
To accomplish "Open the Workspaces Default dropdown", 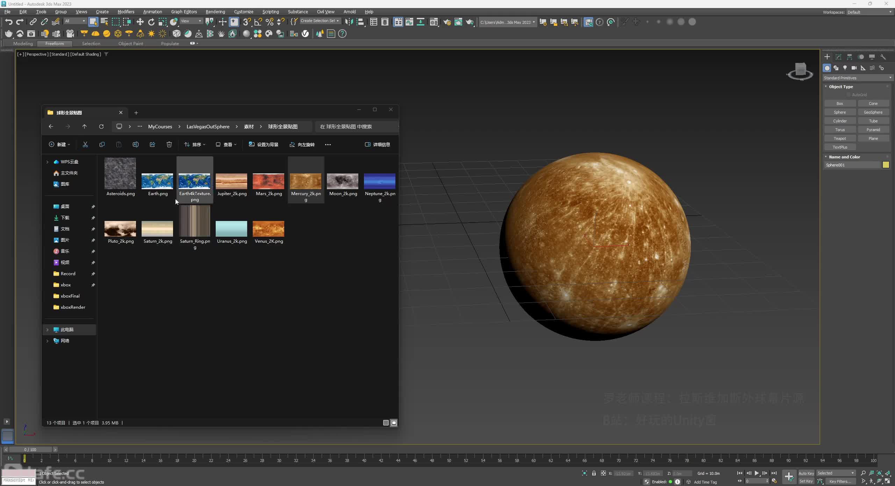I will click(x=869, y=12).
